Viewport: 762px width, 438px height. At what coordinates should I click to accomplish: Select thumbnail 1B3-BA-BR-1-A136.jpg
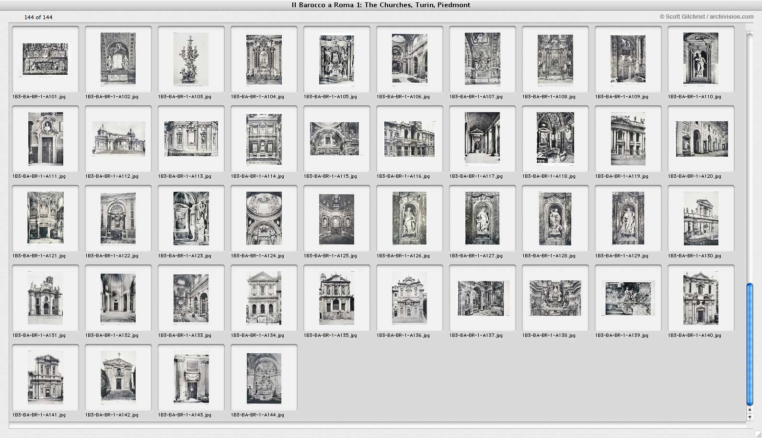[410, 298]
